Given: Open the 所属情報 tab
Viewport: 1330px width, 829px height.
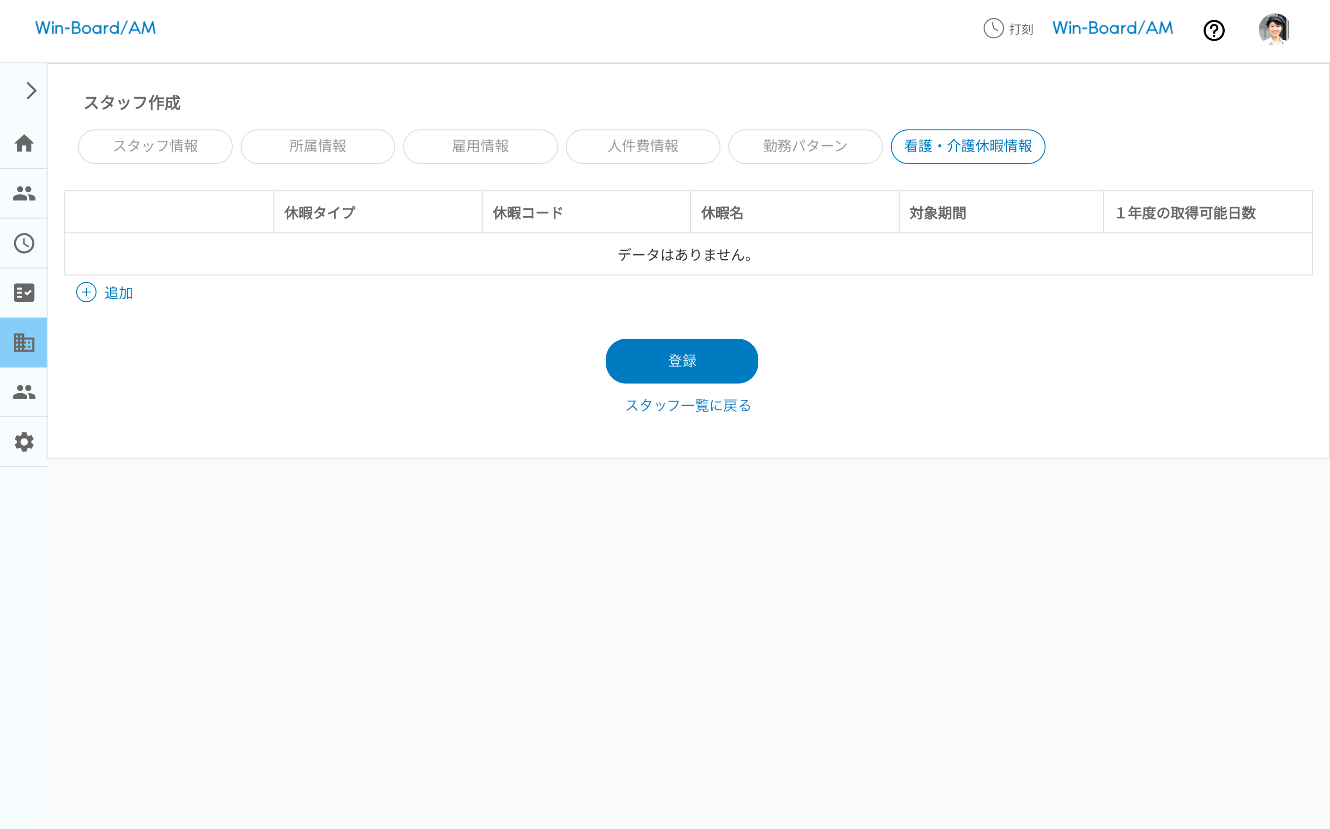Looking at the screenshot, I should coord(318,146).
